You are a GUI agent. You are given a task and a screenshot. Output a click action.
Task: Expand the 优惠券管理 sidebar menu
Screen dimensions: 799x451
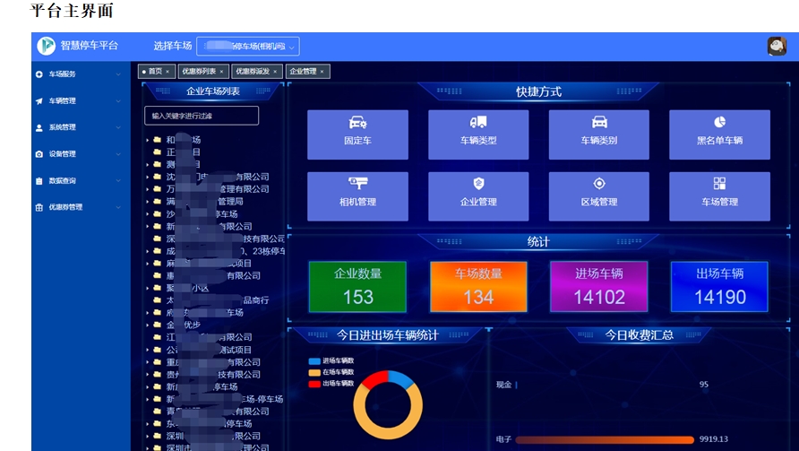(x=79, y=207)
